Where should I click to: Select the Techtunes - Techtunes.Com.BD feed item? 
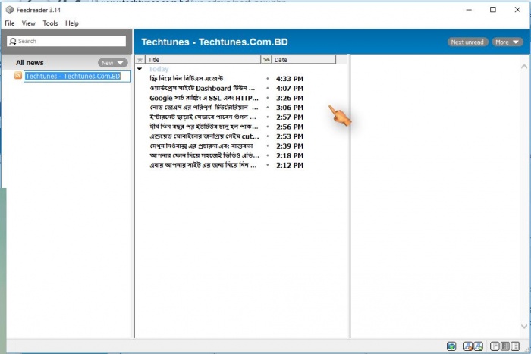pos(73,76)
